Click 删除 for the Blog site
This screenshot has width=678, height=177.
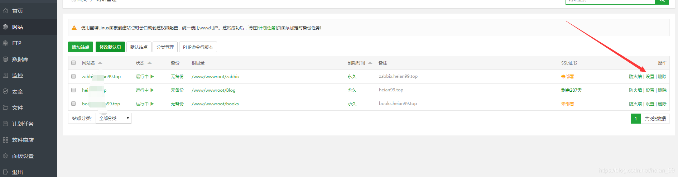click(x=662, y=90)
